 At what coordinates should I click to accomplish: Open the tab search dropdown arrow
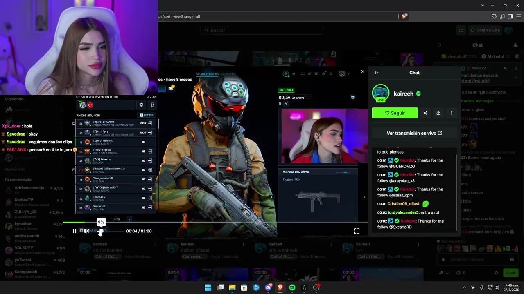(x=483, y=5)
